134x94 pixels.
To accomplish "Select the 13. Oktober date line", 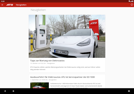I will [x=42, y=63].
